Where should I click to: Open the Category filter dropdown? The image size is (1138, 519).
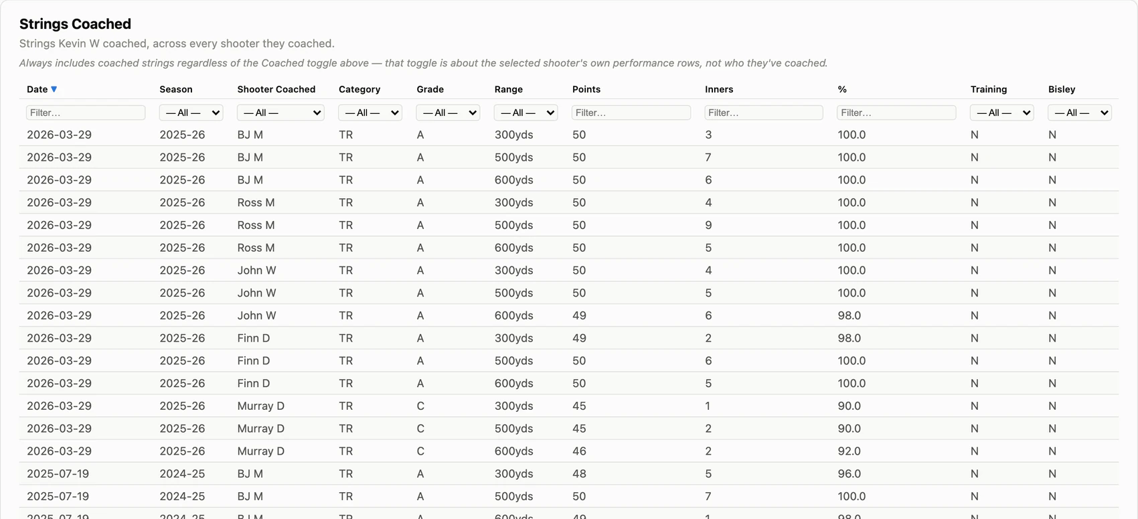[370, 113]
